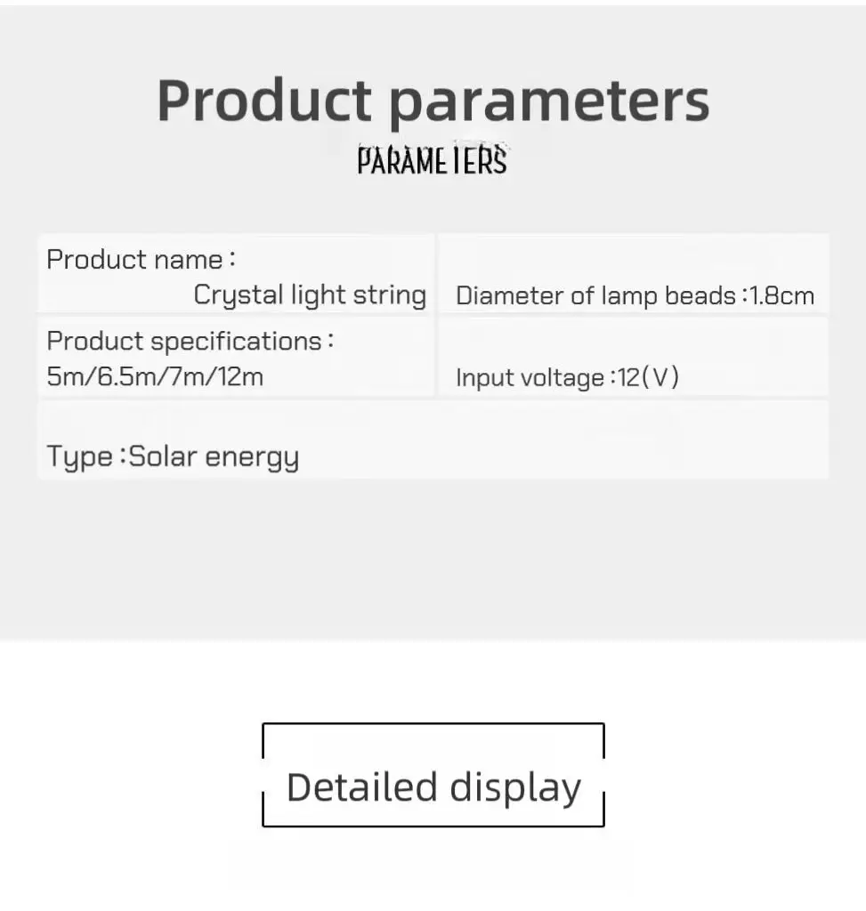Click the Detailed display box

pyautogui.click(x=433, y=775)
